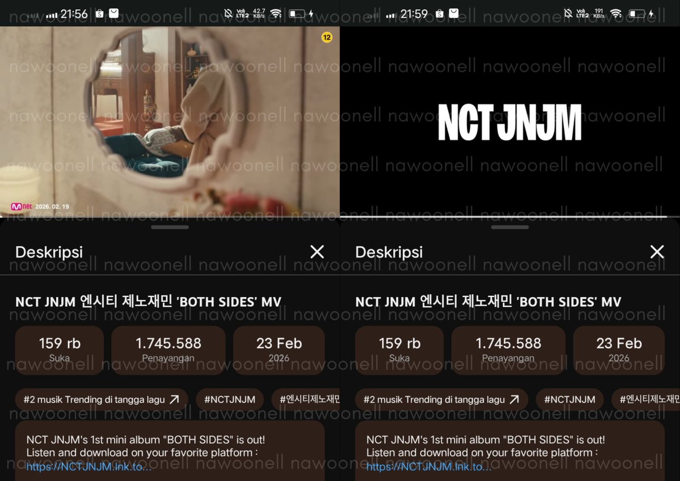Tap the left status bar Wi-Fi icon
Screen dimensions: 680x481
point(276,14)
